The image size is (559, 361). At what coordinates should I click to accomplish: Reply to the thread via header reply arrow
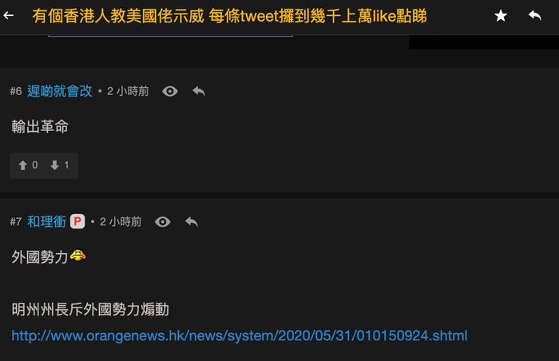tap(535, 15)
